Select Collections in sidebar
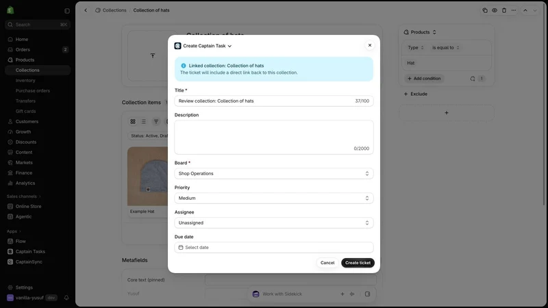The width and height of the screenshot is (548, 308). click(38, 70)
